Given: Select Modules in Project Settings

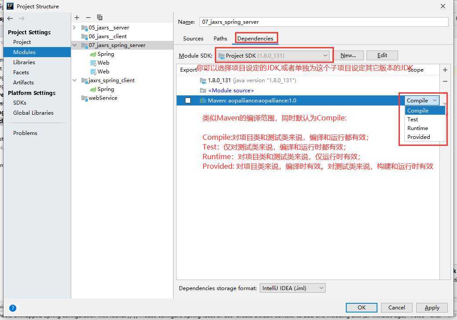Looking at the screenshot, I should click(37, 52).
